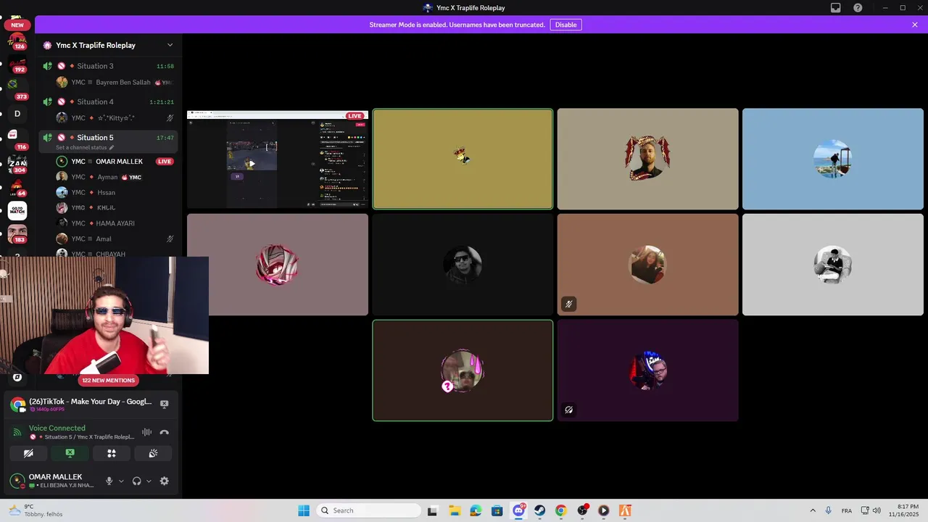Screen dimensions: 928x522
Task: Open the voice connection signal icon
Action: point(17,432)
